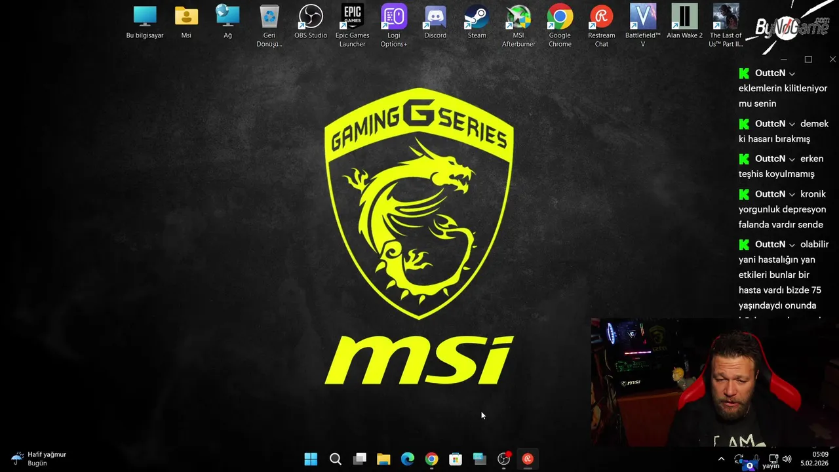This screenshot has width=839, height=472.
Task: Click Kick badge on 'eklemlerin' message
Action: tap(744, 73)
